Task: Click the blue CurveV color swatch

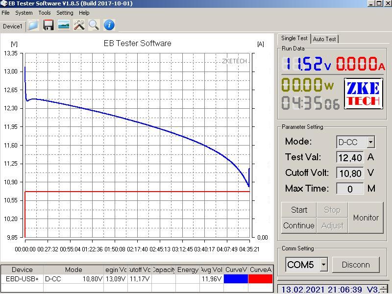Action: pos(236,279)
